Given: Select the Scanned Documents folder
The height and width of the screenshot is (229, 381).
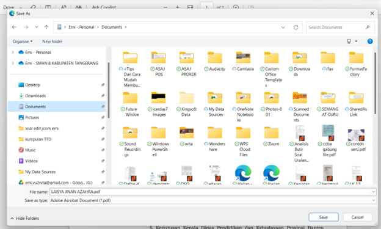Looking at the screenshot, I should 299,107.
